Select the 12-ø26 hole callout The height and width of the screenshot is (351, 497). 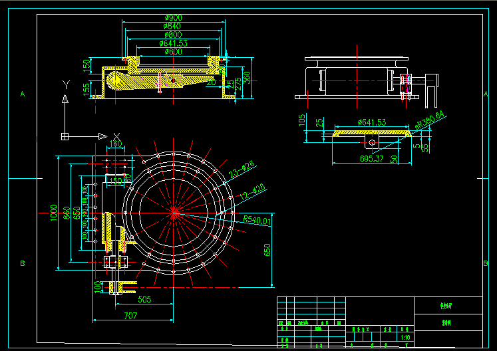coord(253,191)
